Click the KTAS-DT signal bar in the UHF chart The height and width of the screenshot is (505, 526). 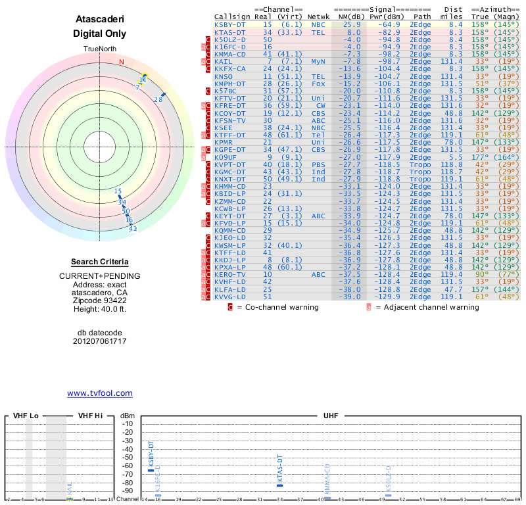click(x=279, y=485)
